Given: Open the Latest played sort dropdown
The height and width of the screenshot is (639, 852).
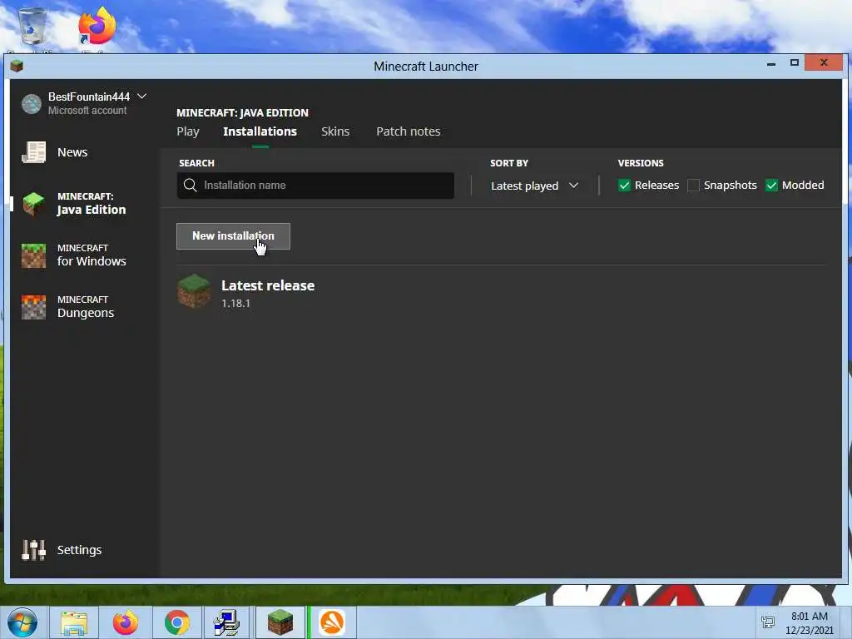Looking at the screenshot, I should 534,186.
